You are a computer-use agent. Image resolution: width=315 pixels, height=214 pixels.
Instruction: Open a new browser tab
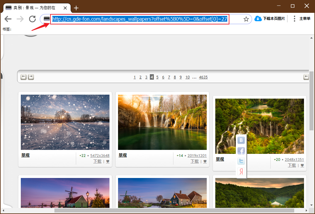click(x=76, y=8)
